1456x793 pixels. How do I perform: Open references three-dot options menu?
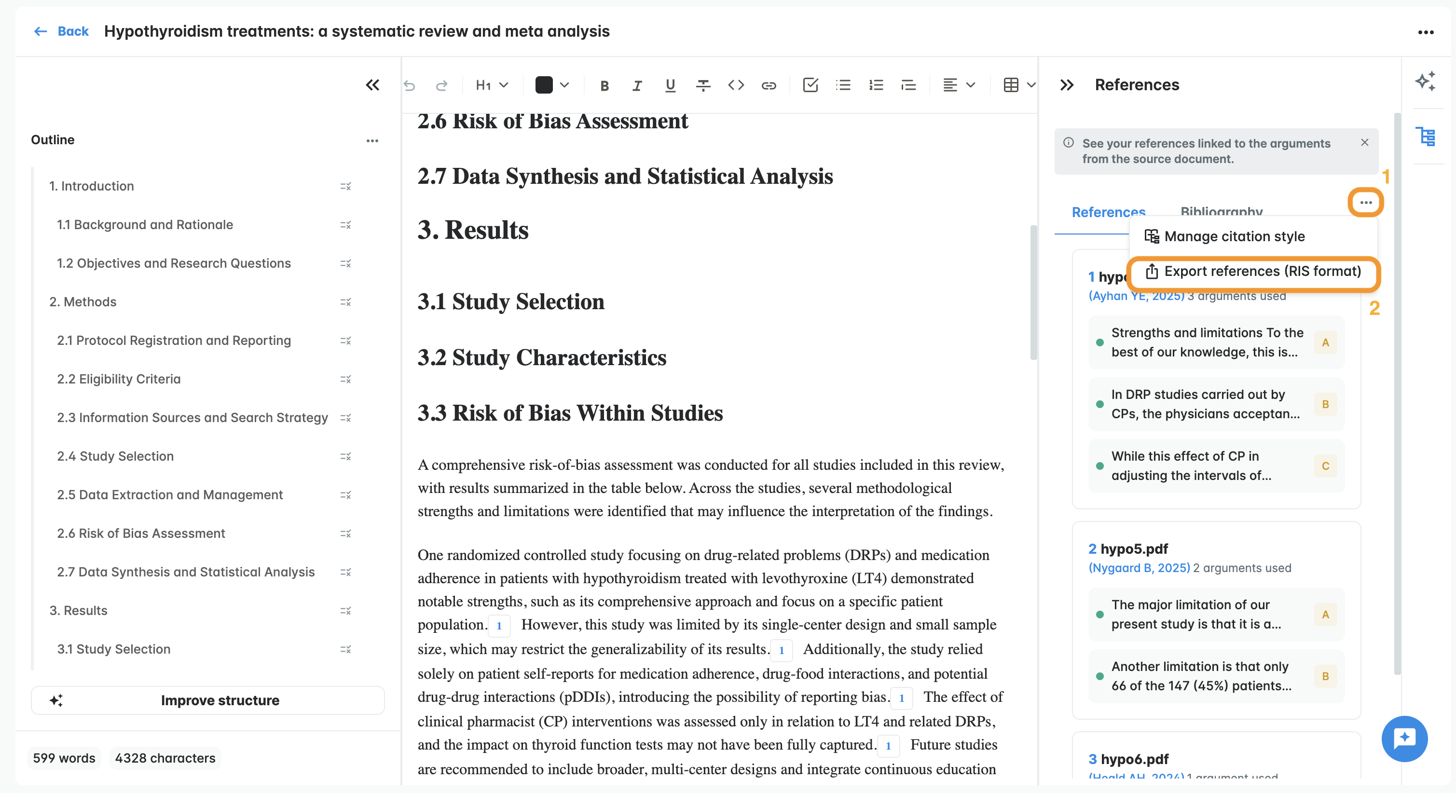point(1366,202)
